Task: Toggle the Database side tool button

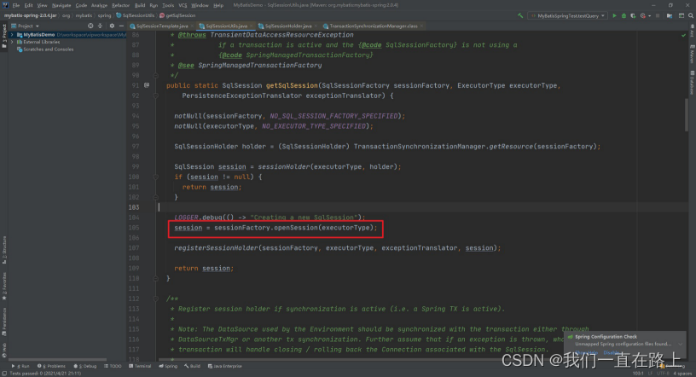Action: (x=692, y=83)
